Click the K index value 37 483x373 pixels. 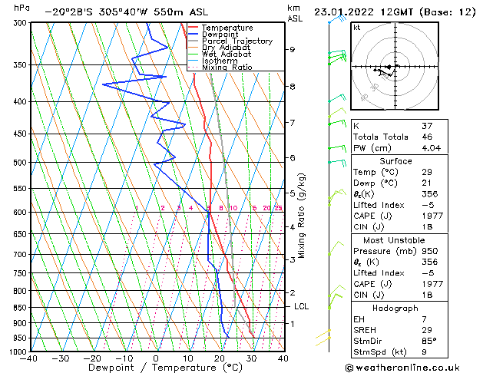(x=427, y=126)
